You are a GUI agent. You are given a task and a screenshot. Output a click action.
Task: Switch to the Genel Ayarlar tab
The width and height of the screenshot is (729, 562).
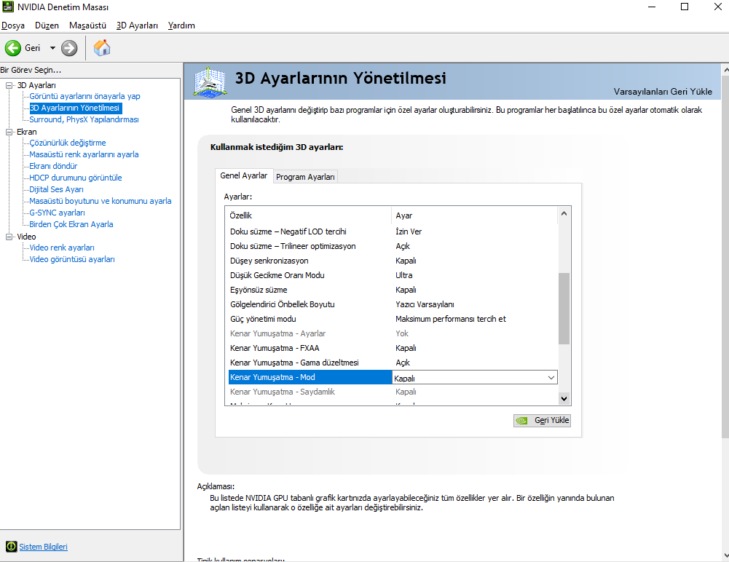click(244, 175)
